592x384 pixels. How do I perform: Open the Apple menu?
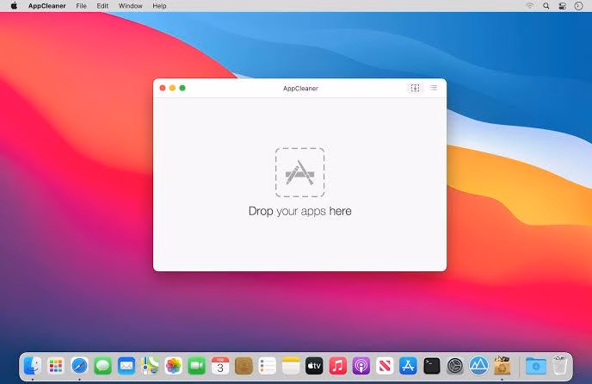click(x=14, y=6)
